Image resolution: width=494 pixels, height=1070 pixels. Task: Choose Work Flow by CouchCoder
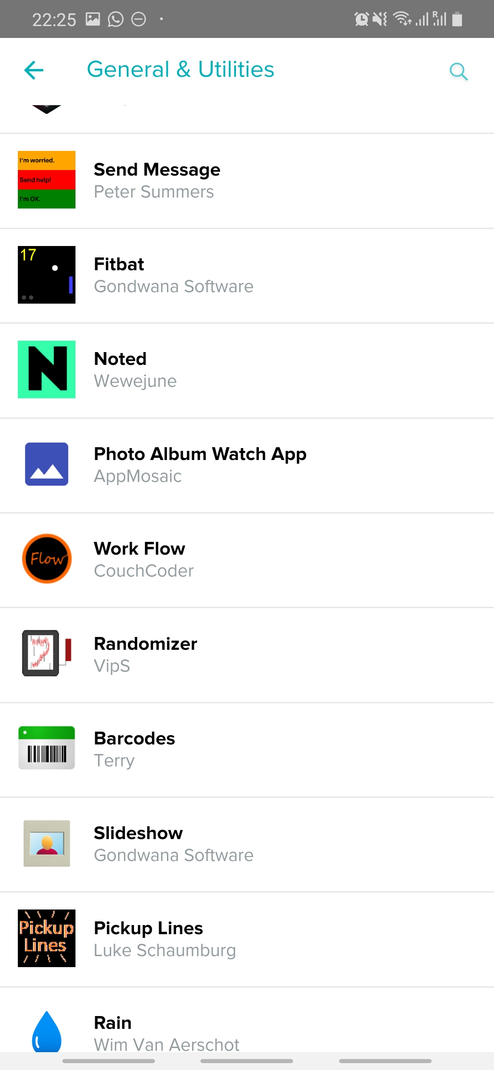(144, 560)
